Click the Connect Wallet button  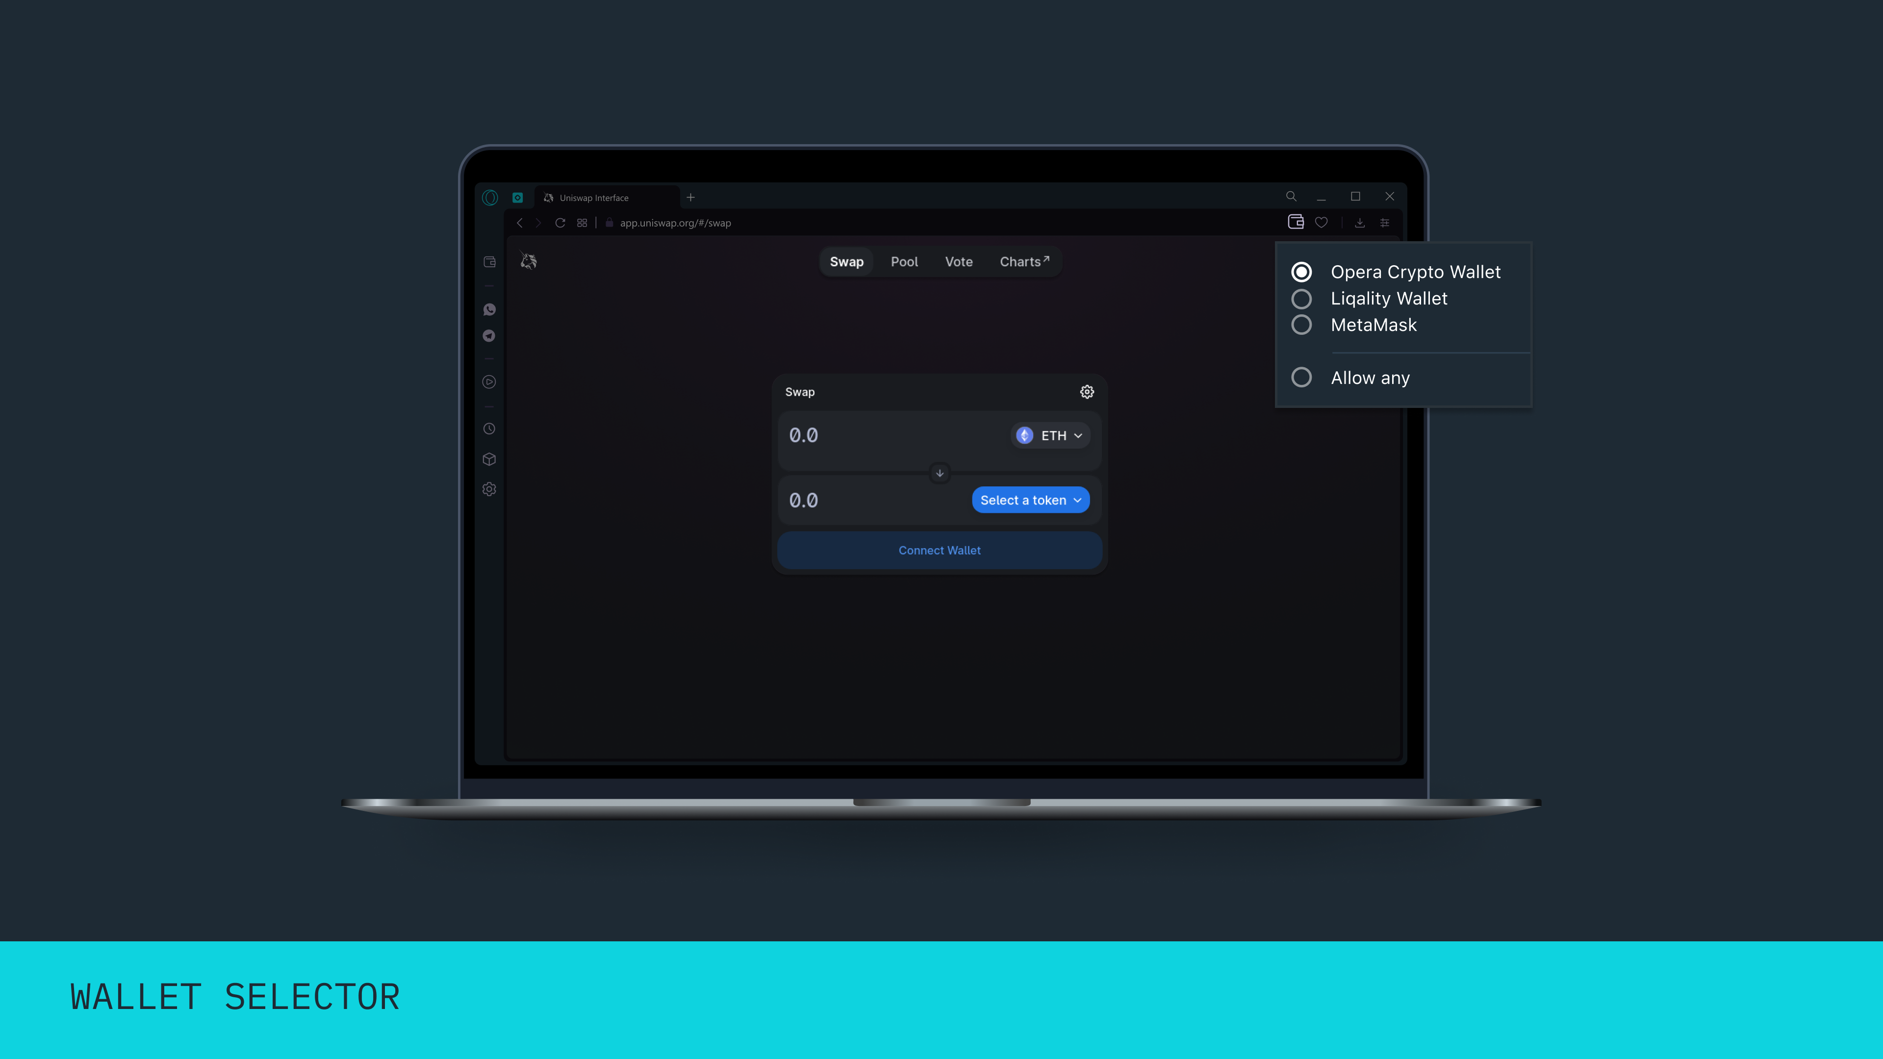pos(939,550)
